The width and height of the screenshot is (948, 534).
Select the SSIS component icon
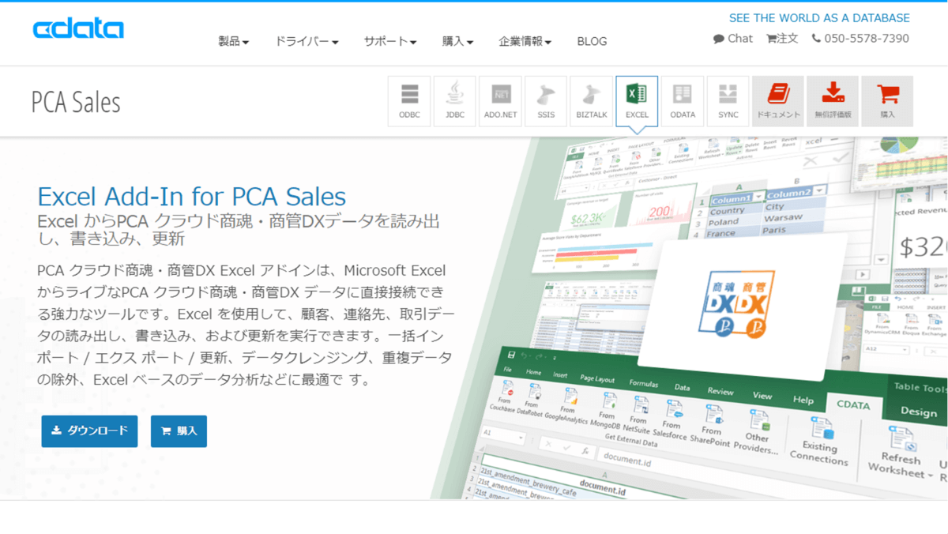[546, 101]
